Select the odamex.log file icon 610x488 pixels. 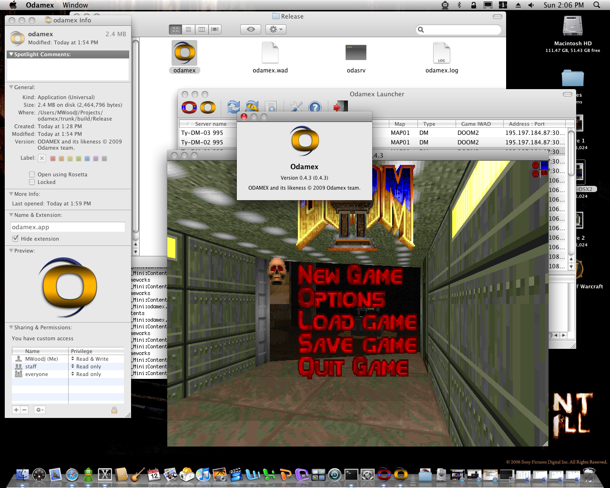441,52
